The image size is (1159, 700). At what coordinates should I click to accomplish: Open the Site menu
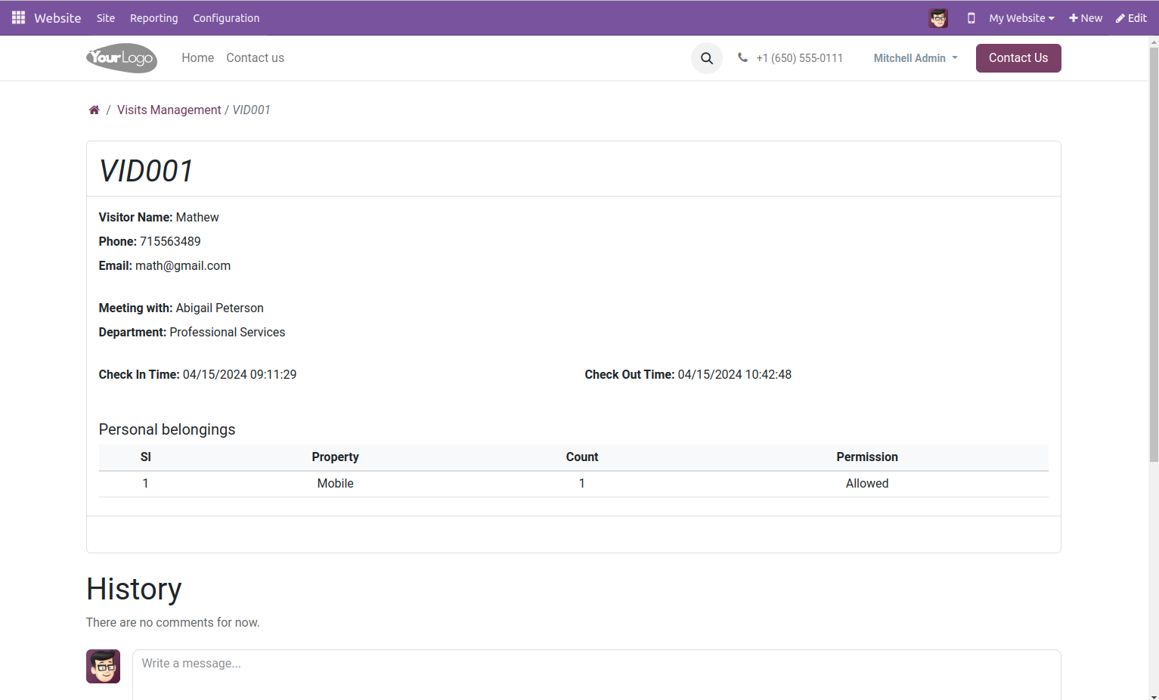click(x=106, y=18)
